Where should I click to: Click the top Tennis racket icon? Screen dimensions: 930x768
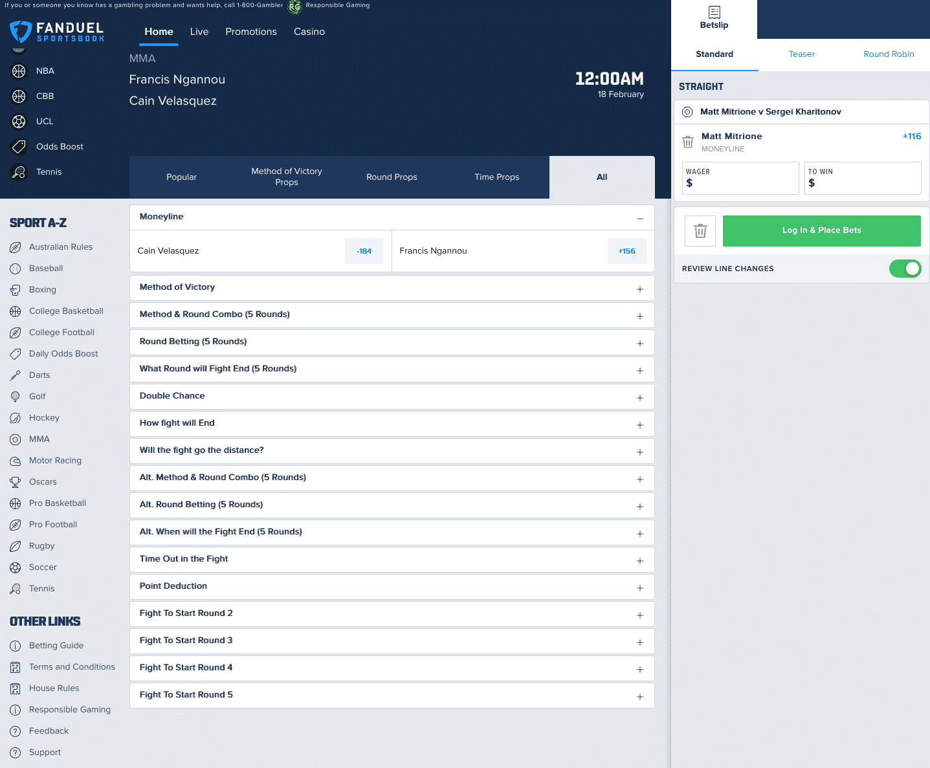(19, 172)
